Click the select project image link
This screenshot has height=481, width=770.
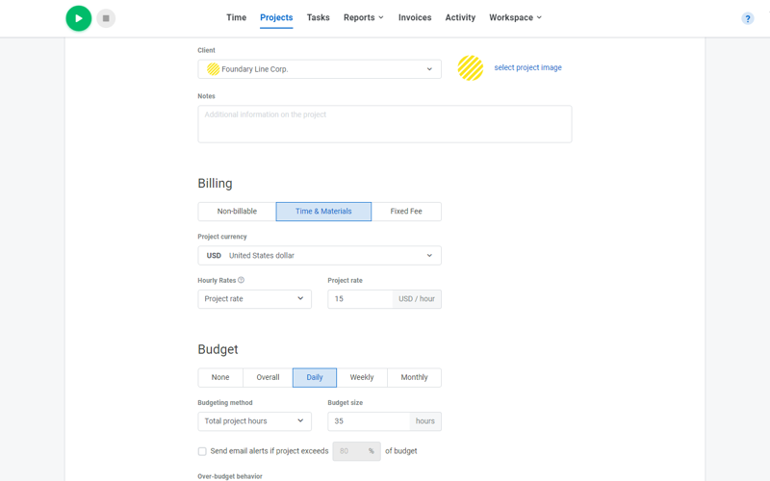pyautogui.click(x=527, y=67)
